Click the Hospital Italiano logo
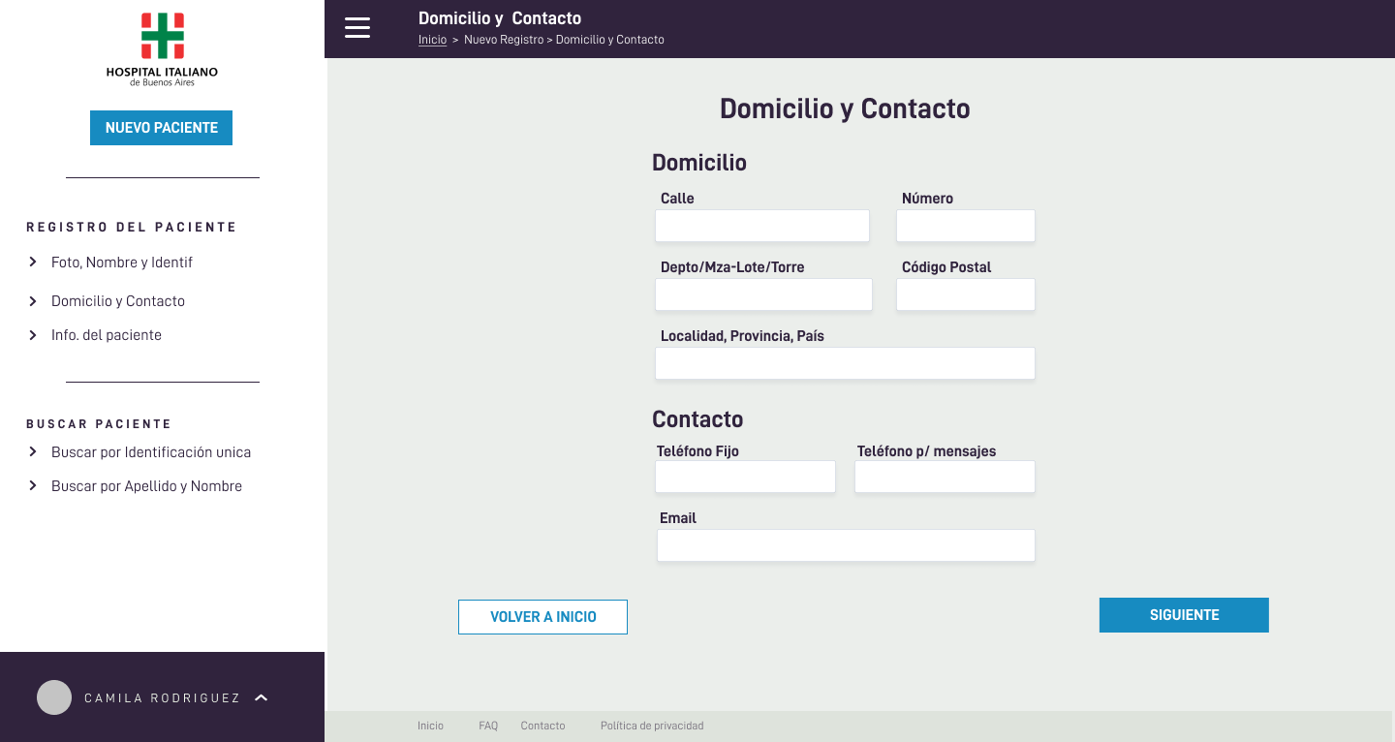This screenshot has width=1395, height=742. [x=162, y=49]
